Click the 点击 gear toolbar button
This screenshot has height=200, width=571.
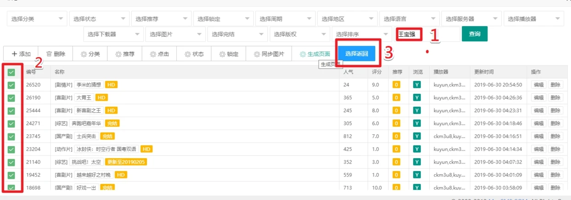159,54
